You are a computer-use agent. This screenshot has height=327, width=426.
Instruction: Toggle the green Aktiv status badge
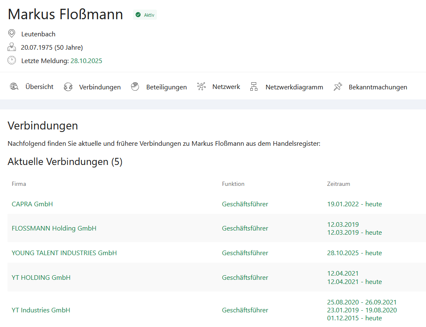tap(144, 14)
